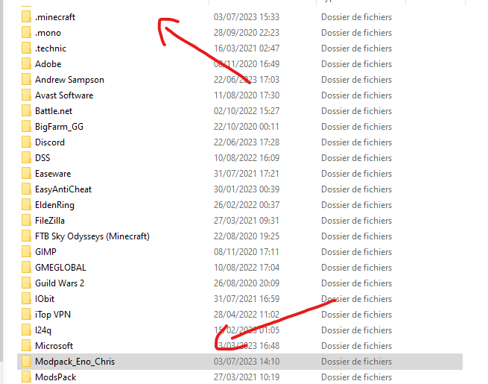Click the 'DSS' folder name
Viewport: 488px width, 384px height.
click(x=42, y=158)
